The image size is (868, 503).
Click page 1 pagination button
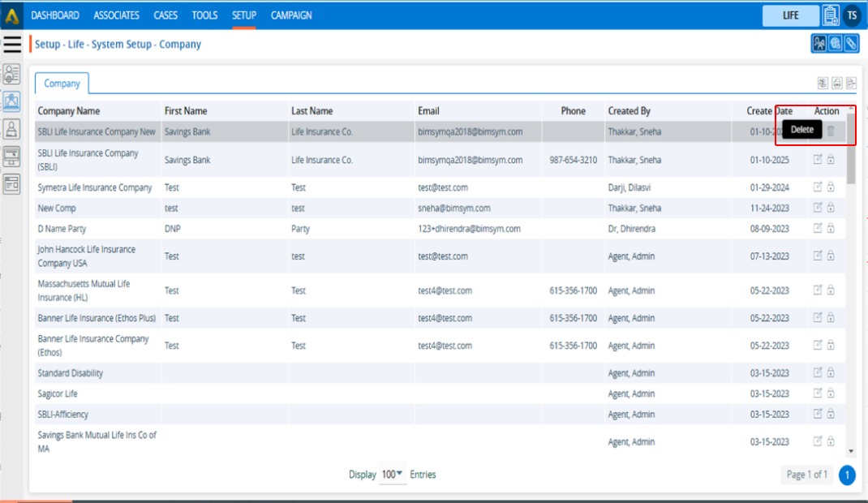[847, 475]
